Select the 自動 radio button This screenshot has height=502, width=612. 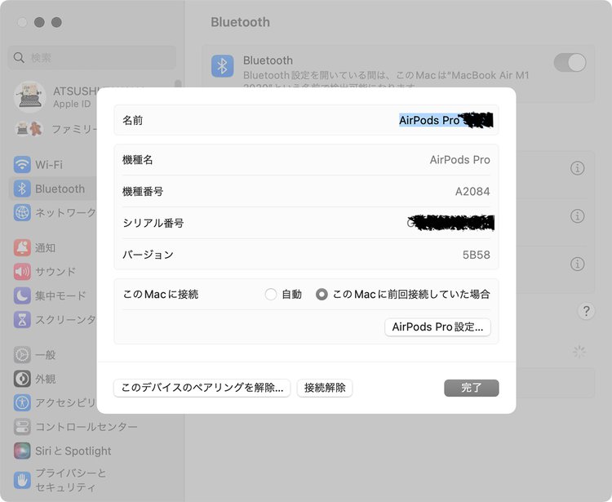pyautogui.click(x=270, y=294)
